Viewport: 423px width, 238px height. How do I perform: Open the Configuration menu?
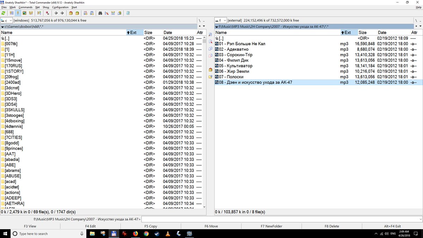(60, 7)
